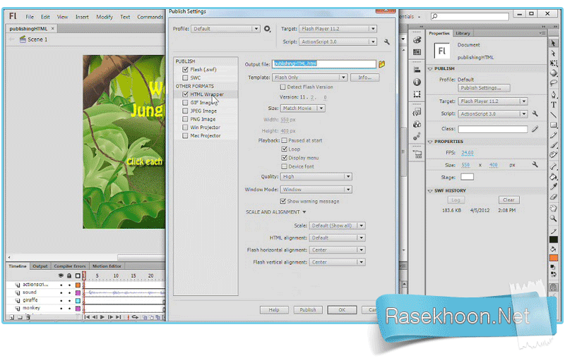This screenshot has height=358, width=565.
Task: Click the Stage color swatch
Action: [x=468, y=177]
